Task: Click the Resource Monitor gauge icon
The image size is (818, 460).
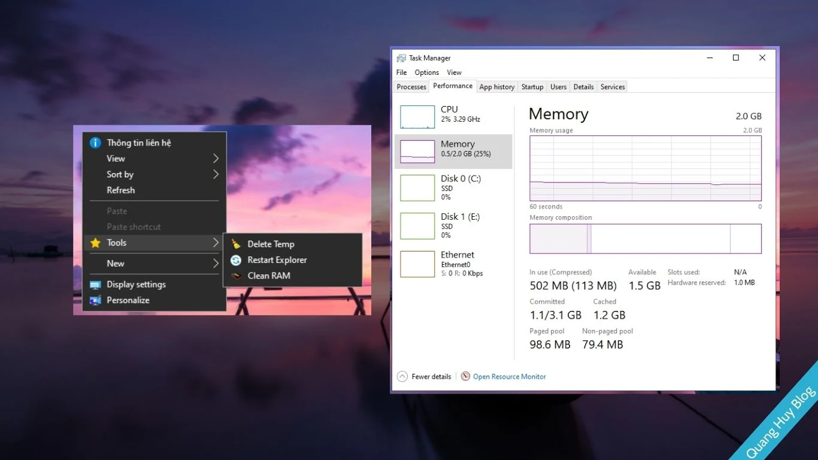Action: tap(465, 376)
